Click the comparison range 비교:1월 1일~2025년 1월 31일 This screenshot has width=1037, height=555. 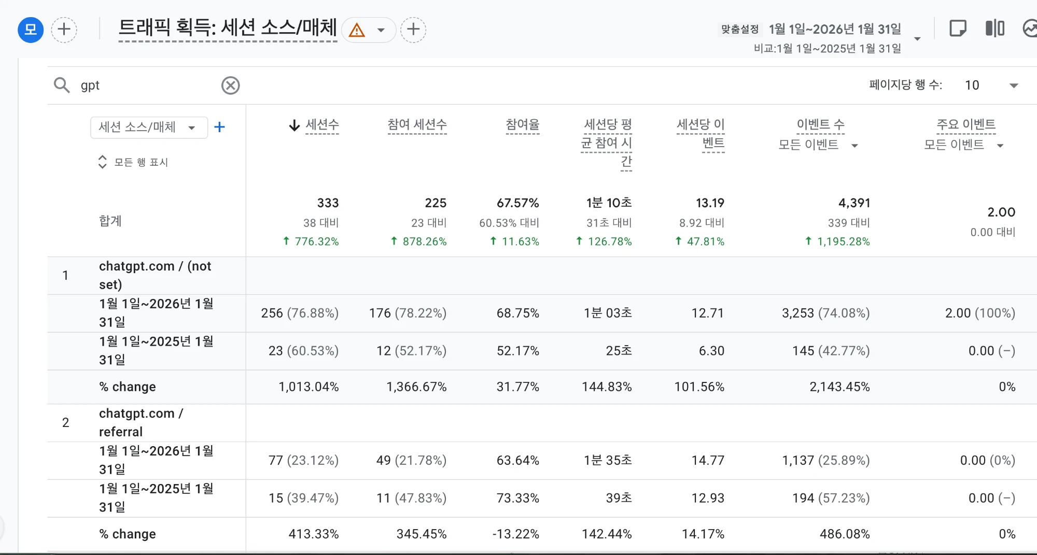point(828,49)
